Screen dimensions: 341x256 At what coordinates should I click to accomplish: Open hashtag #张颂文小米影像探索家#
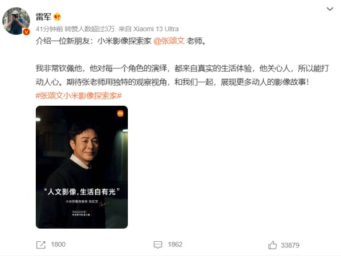(x=78, y=96)
